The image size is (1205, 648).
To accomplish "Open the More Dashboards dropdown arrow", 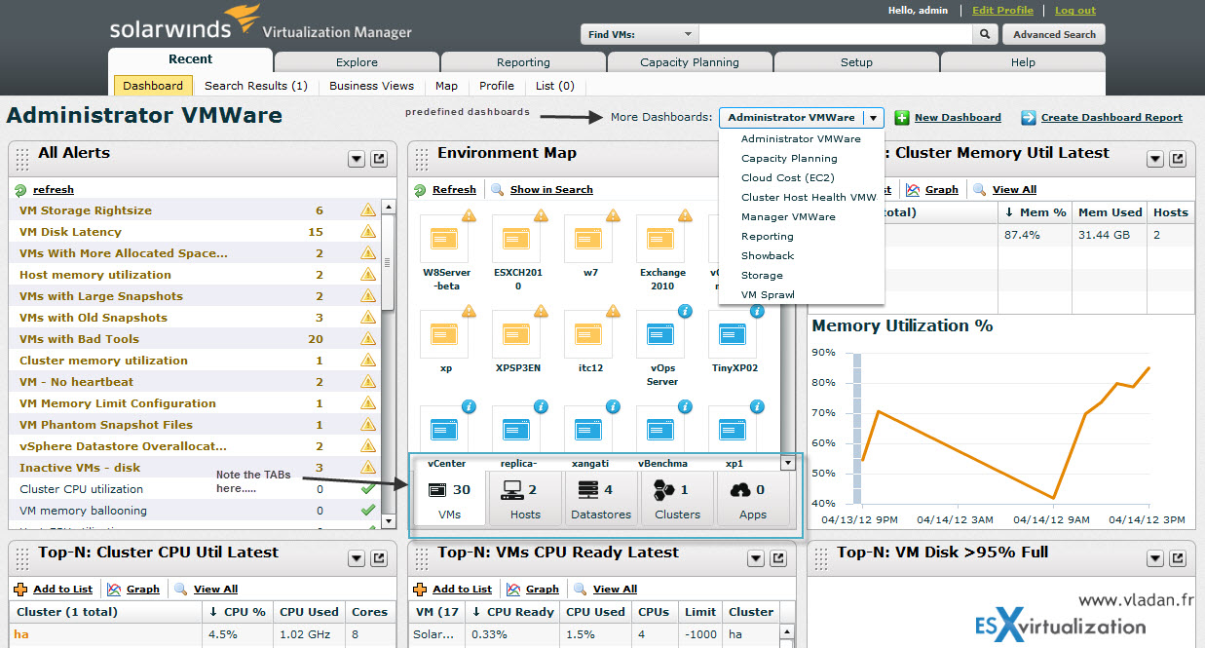I will click(x=874, y=118).
